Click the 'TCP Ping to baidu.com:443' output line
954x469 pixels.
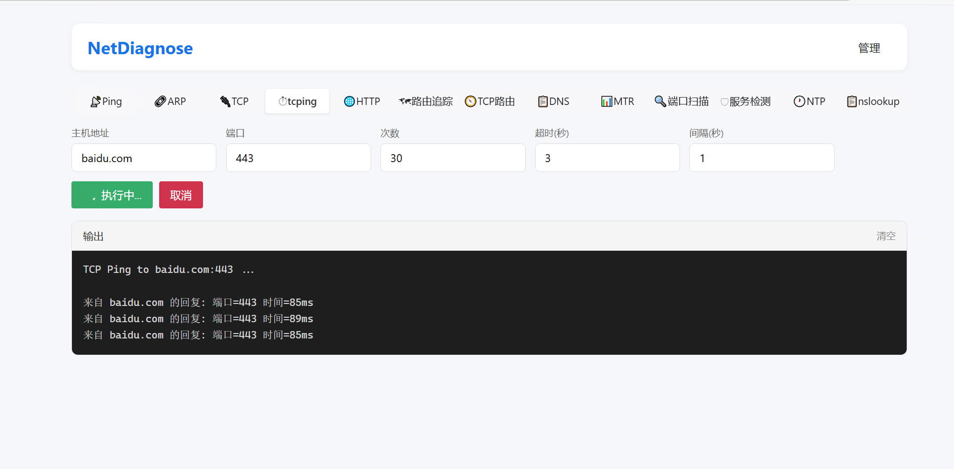[169, 269]
